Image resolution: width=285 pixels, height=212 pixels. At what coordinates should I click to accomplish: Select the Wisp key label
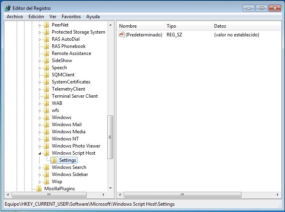pos(57,182)
